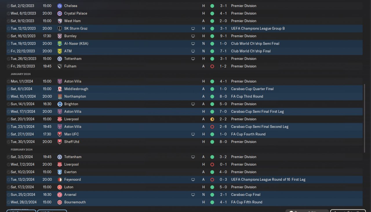This screenshot has height=212, width=371.
Task: Click the draw indicator for Liverpool 2-2 match
Action: 212,119
